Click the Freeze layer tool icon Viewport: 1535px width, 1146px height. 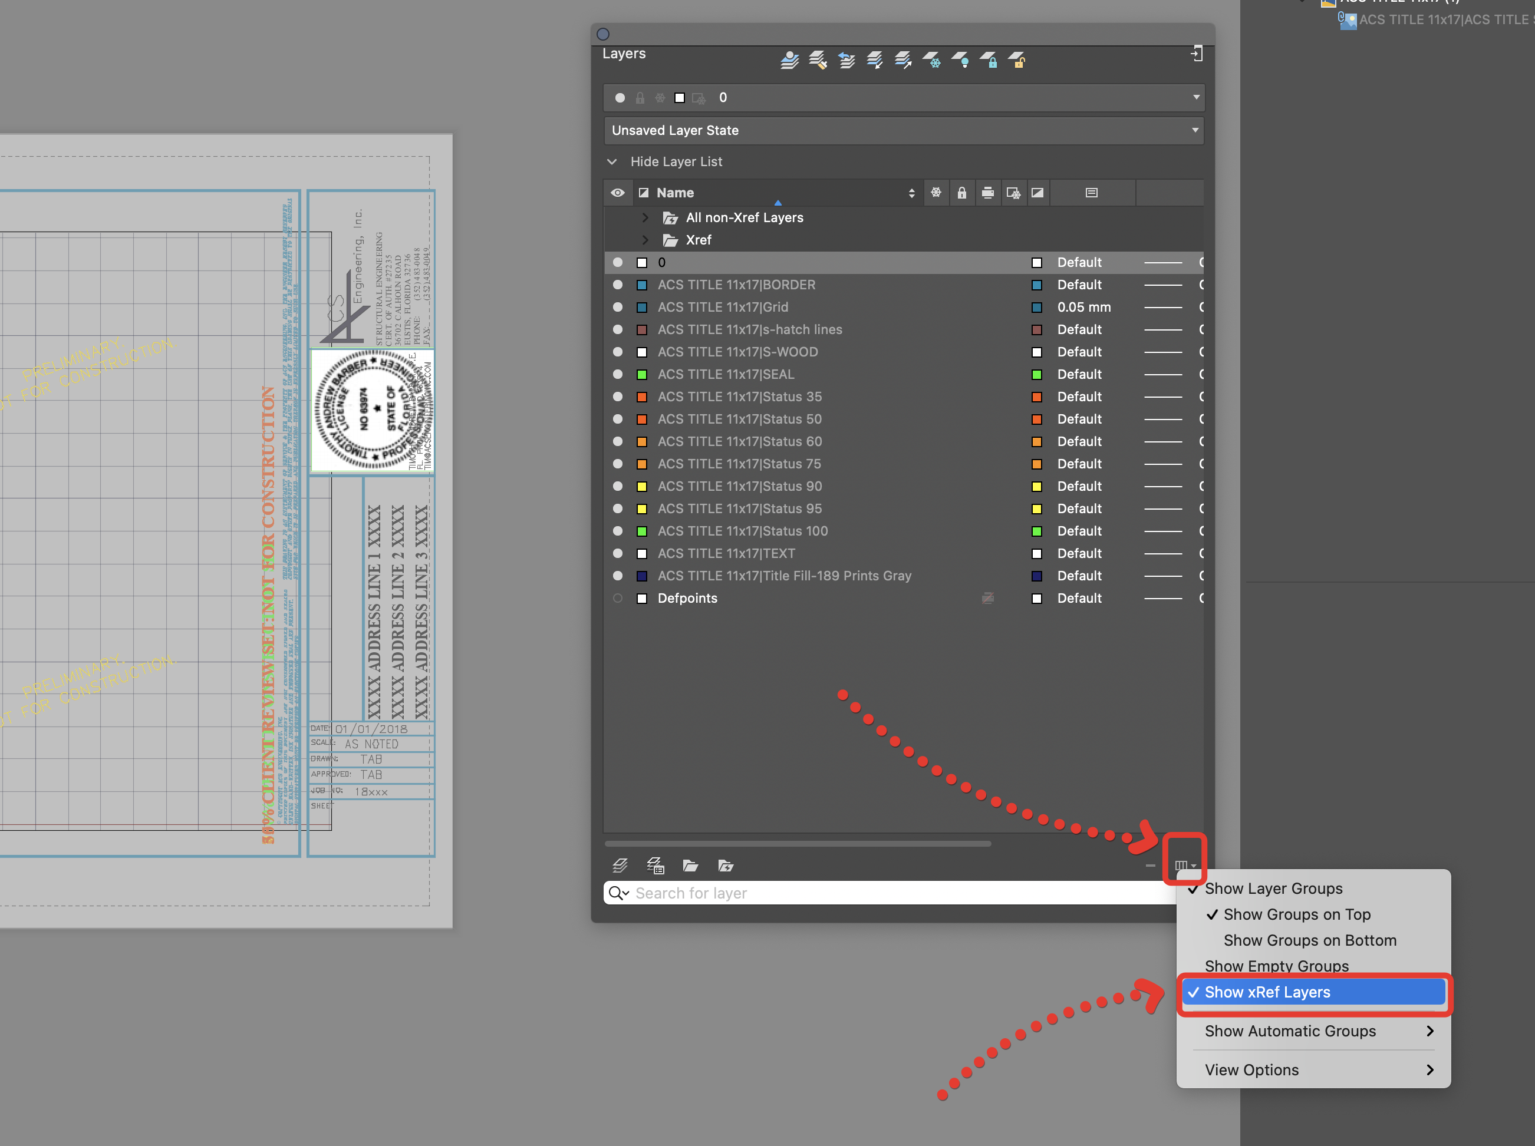pos(931,60)
